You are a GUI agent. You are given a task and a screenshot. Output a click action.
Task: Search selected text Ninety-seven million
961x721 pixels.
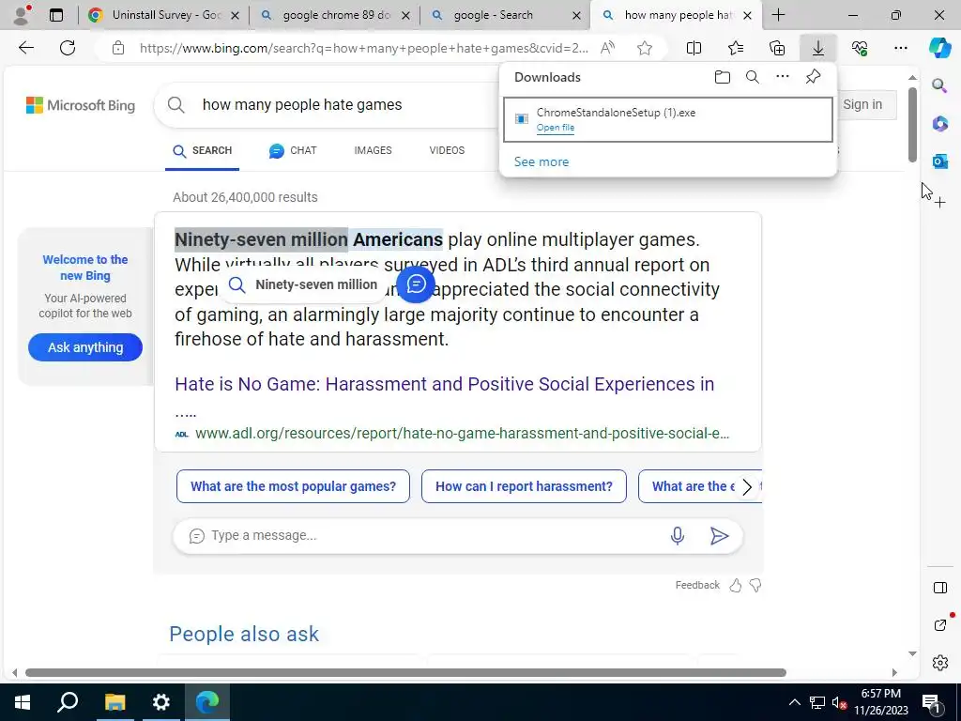coord(305,285)
